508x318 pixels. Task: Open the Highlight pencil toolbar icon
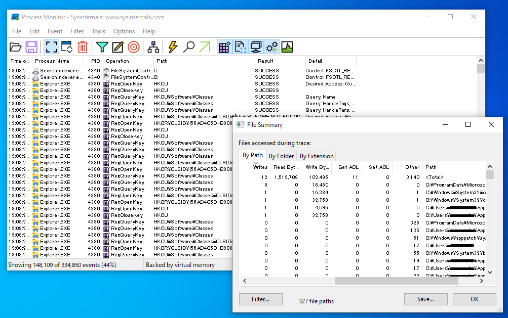point(118,47)
